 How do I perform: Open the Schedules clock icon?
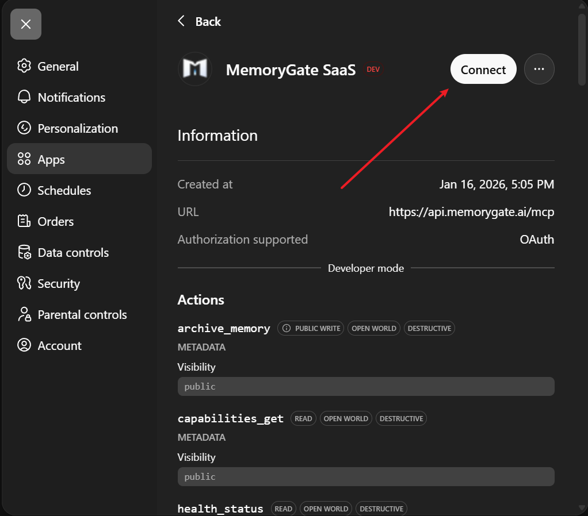coord(24,190)
